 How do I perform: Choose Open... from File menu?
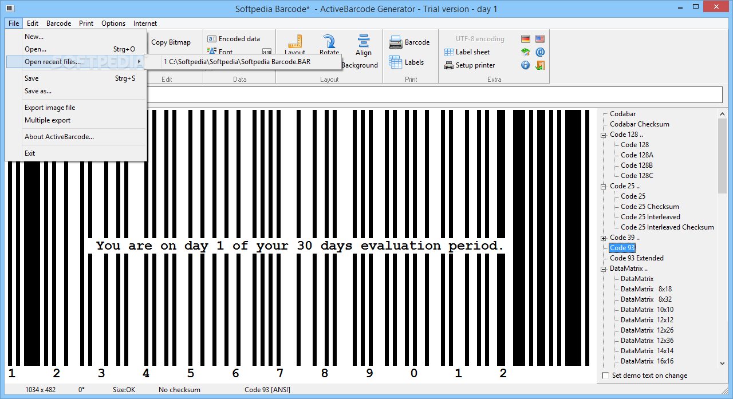tap(76, 49)
